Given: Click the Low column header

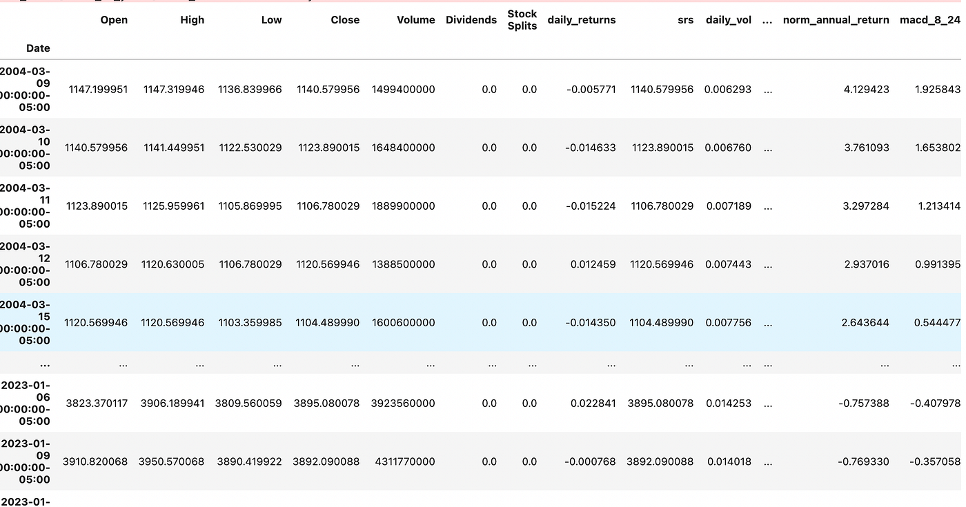Looking at the screenshot, I should (271, 20).
